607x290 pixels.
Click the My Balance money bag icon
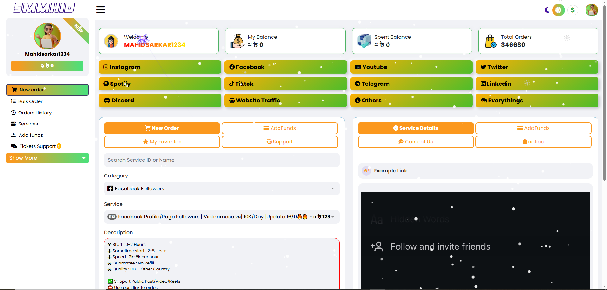click(237, 41)
